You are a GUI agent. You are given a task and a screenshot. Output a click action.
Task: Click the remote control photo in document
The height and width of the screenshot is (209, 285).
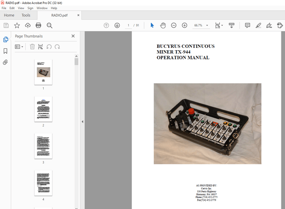[x=208, y=124]
